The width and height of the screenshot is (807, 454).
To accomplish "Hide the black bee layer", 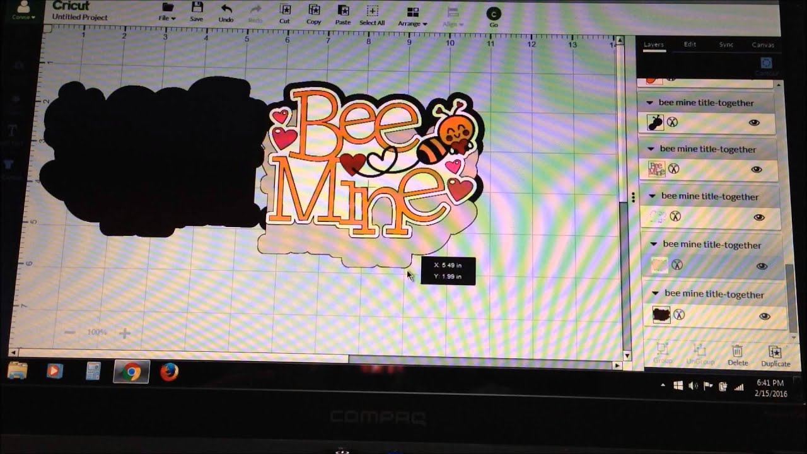I will tap(754, 122).
